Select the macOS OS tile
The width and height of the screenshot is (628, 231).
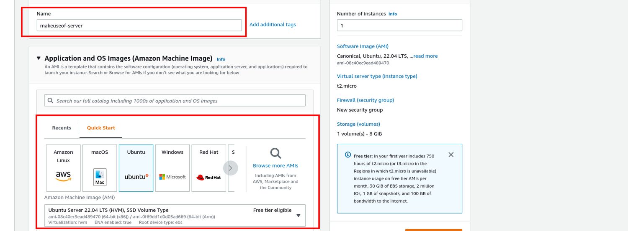click(x=100, y=168)
